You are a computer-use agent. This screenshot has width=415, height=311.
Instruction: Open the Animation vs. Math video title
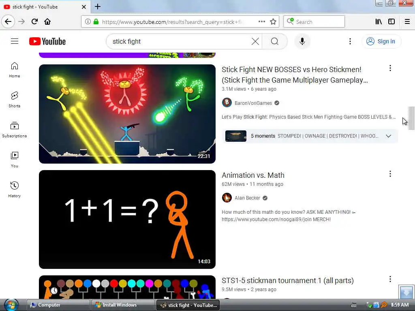[253, 175]
